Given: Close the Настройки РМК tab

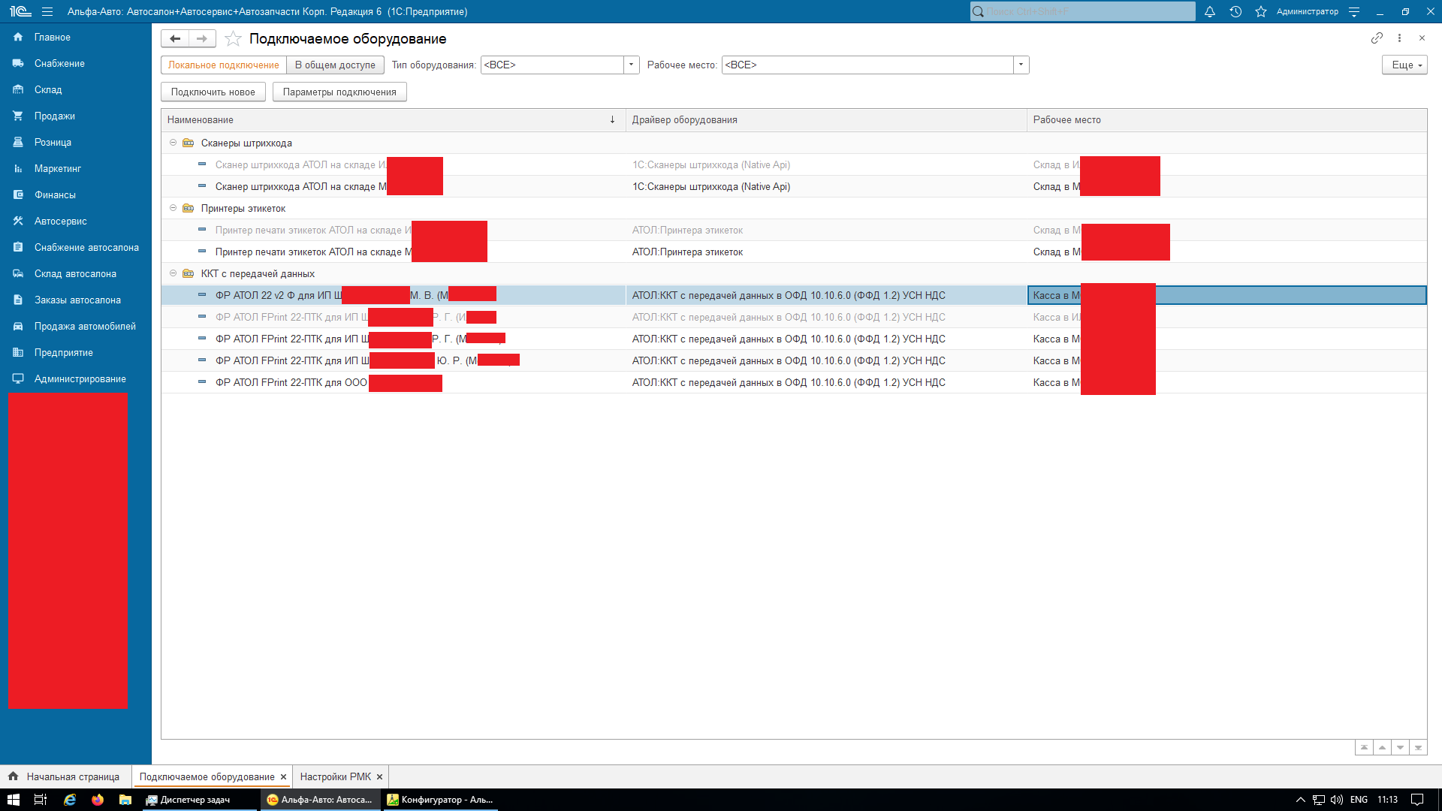Looking at the screenshot, I should 379,777.
